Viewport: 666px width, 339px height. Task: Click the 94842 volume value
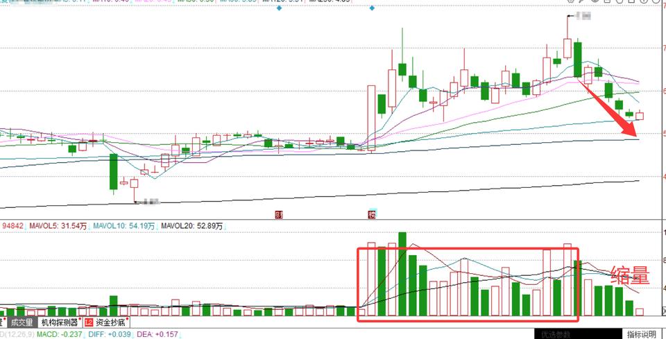tap(12, 227)
